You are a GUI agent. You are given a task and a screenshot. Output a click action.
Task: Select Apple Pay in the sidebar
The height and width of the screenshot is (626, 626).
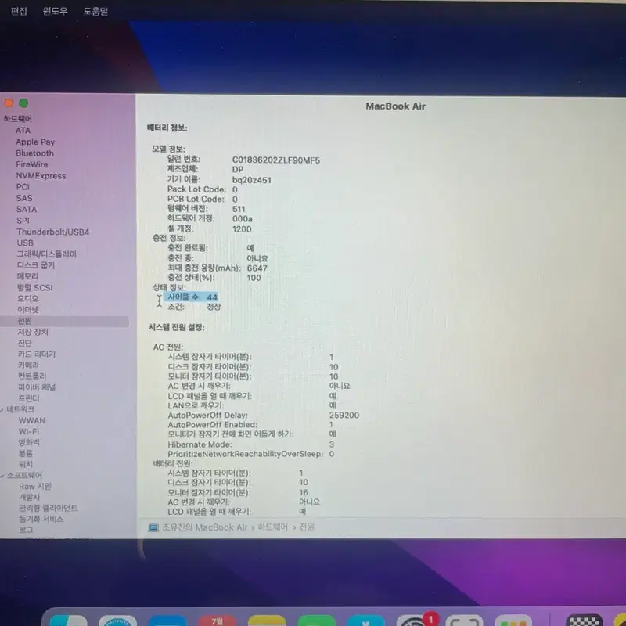tap(35, 142)
